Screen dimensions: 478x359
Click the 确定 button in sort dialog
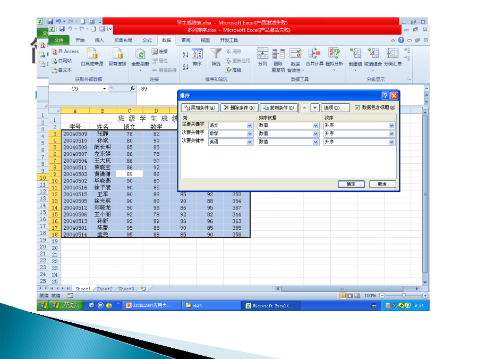click(x=351, y=184)
